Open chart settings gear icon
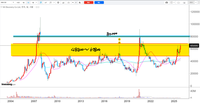Image resolution: width=200 pixels, height=103 pixels. click(x=58, y=2)
